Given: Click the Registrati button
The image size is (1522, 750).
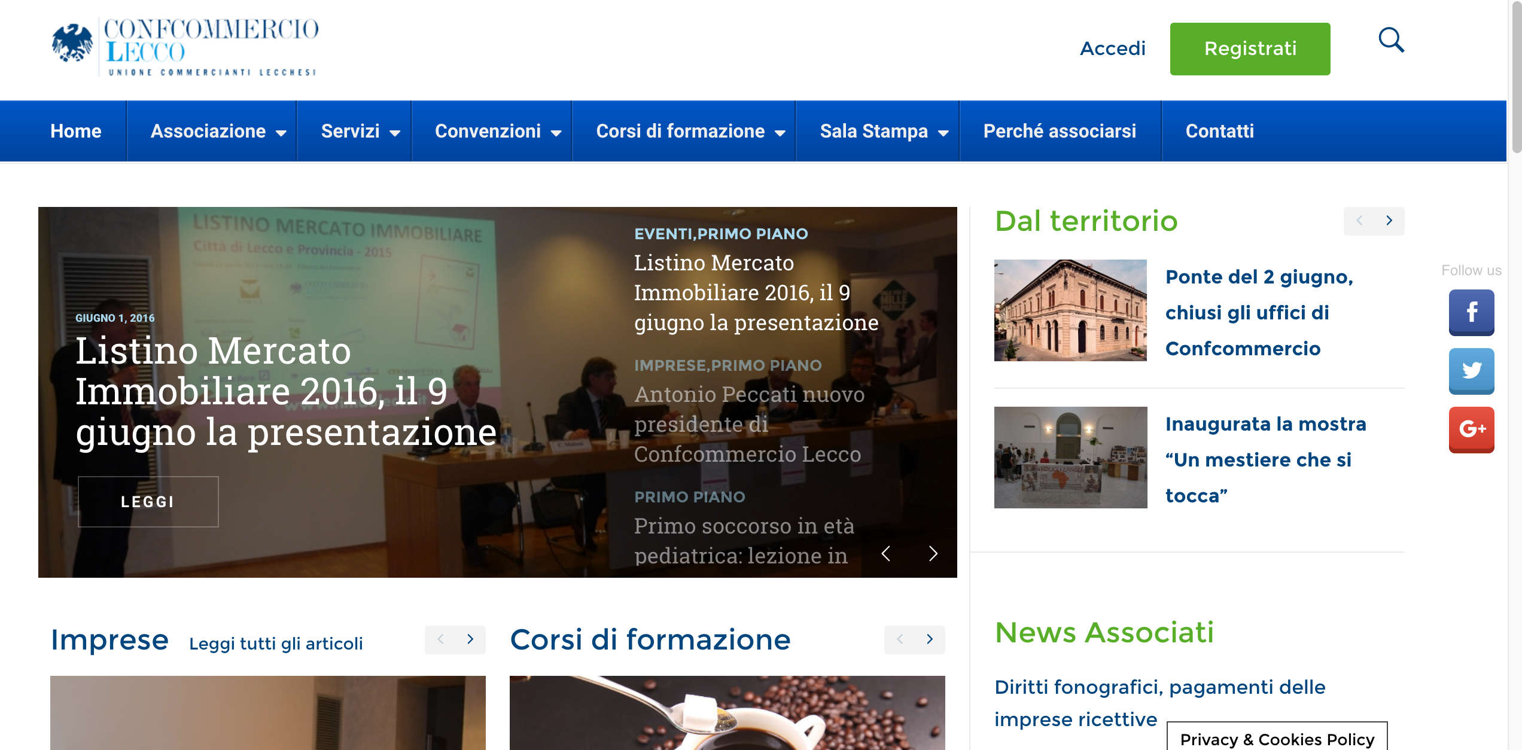Looking at the screenshot, I should coord(1250,48).
